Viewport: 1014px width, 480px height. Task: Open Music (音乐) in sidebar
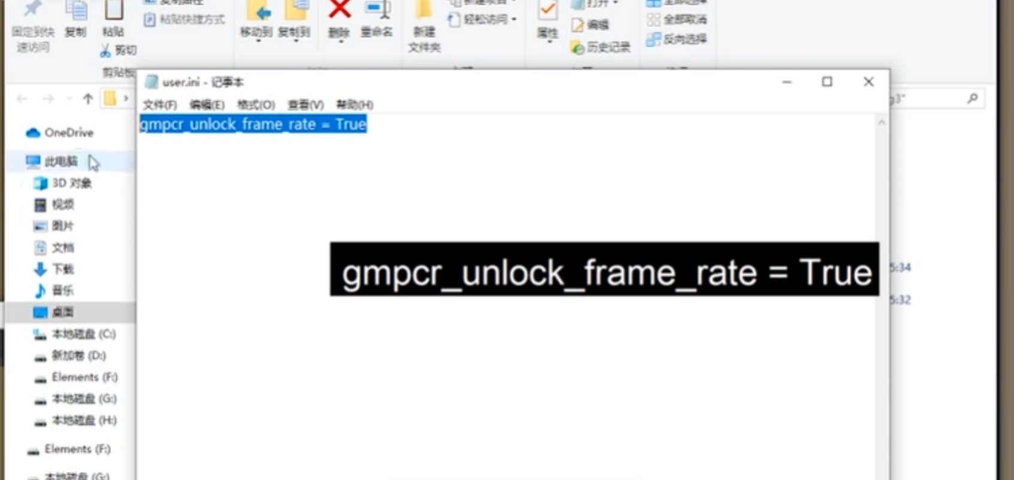tap(54, 291)
